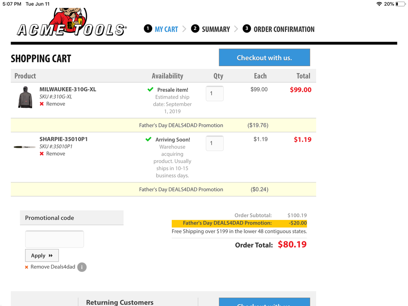Remove the SHARPIE-35010P1 item
The height and width of the screenshot is (306, 408).
(56, 154)
